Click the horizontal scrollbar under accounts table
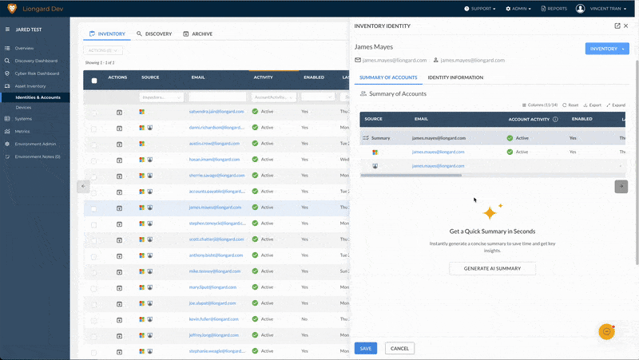Image resolution: width=639 pixels, height=360 pixels. 411,176
